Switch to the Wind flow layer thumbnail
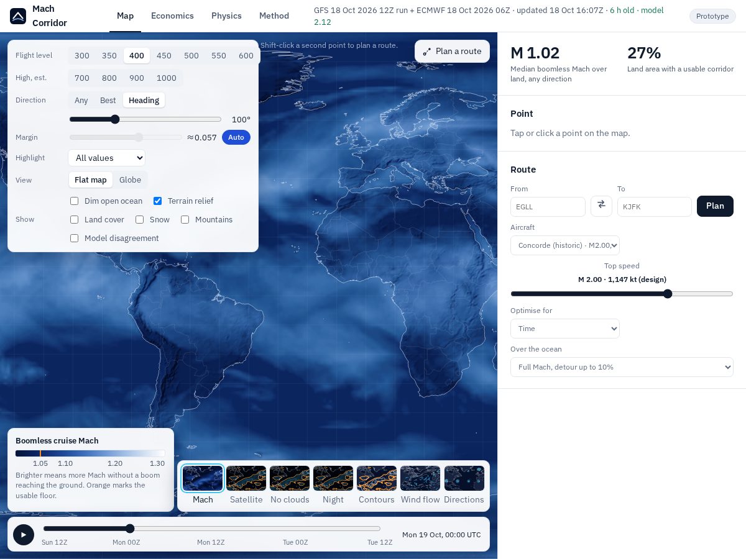This screenshot has height=559, width=746. [x=420, y=485]
